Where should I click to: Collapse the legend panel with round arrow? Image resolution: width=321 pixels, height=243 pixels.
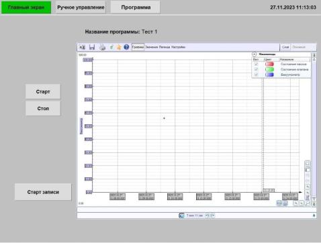click(x=254, y=54)
